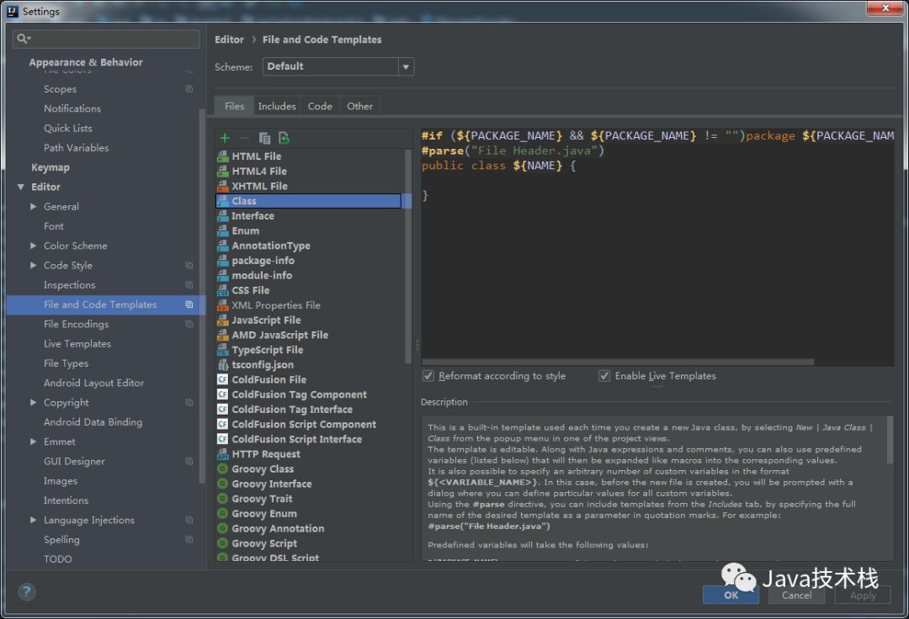Open the Inspections settings page
Image resolution: width=909 pixels, height=619 pixels.
coord(70,285)
